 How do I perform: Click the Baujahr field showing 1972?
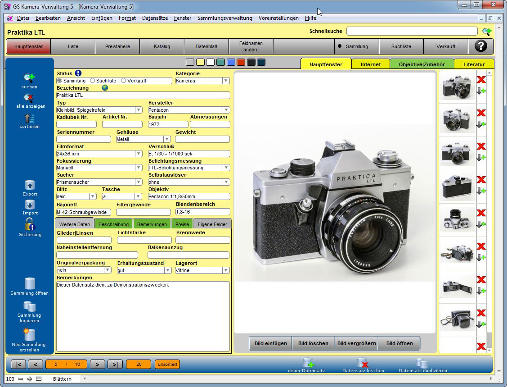click(168, 124)
